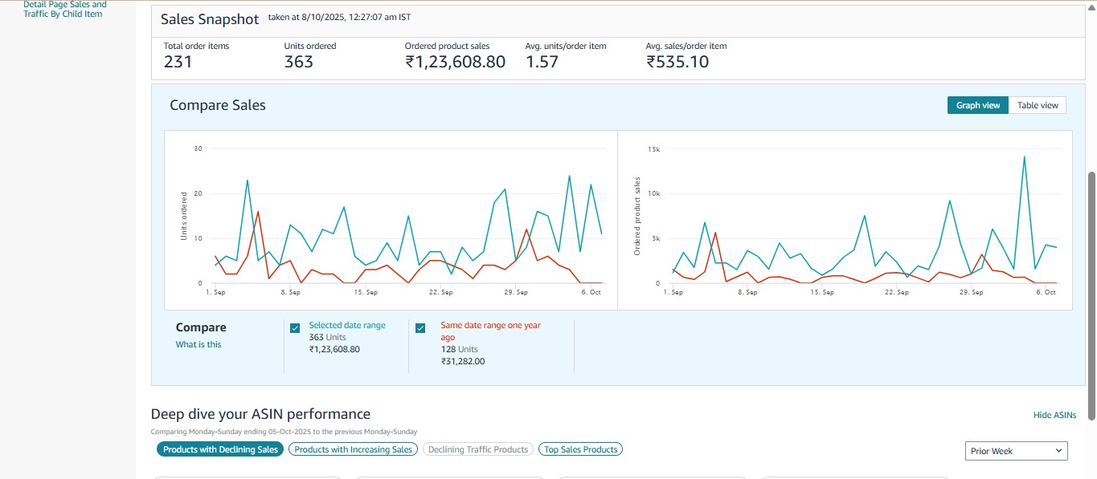Click the Ordered product sales ₹1,23,608.80 value

point(455,62)
